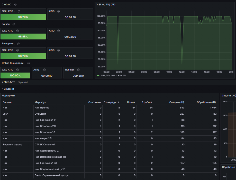Click the 'Маршрут' column header
The width and height of the screenshot is (236, 180).
coord(40,102)
